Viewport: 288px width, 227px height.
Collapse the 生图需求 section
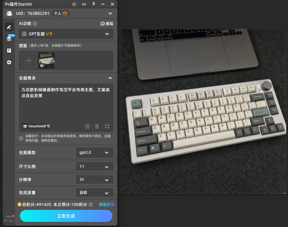click(110, 78)
